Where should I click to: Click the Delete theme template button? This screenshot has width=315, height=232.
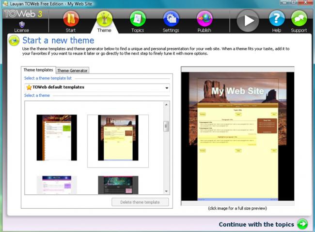coord(140,202)
